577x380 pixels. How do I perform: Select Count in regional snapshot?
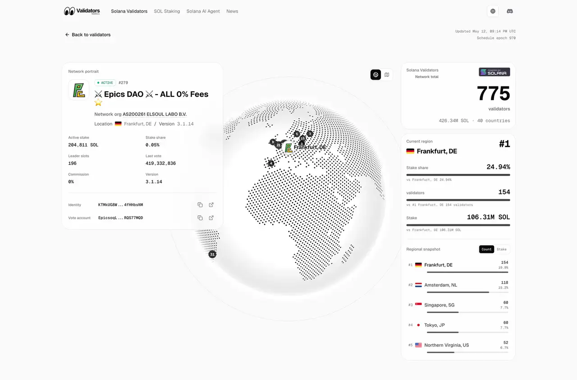click(486, 249)
